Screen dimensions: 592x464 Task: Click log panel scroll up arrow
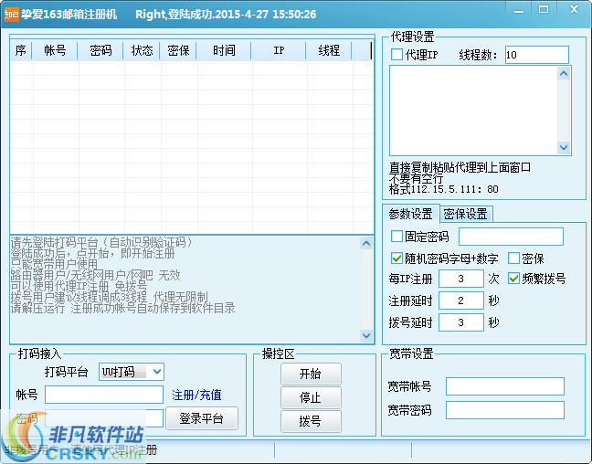[366, 244]
